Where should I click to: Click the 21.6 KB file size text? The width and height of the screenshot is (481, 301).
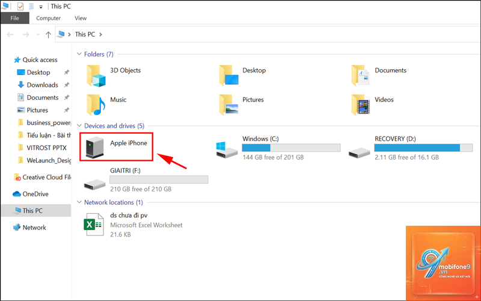[x=120, y=235]
